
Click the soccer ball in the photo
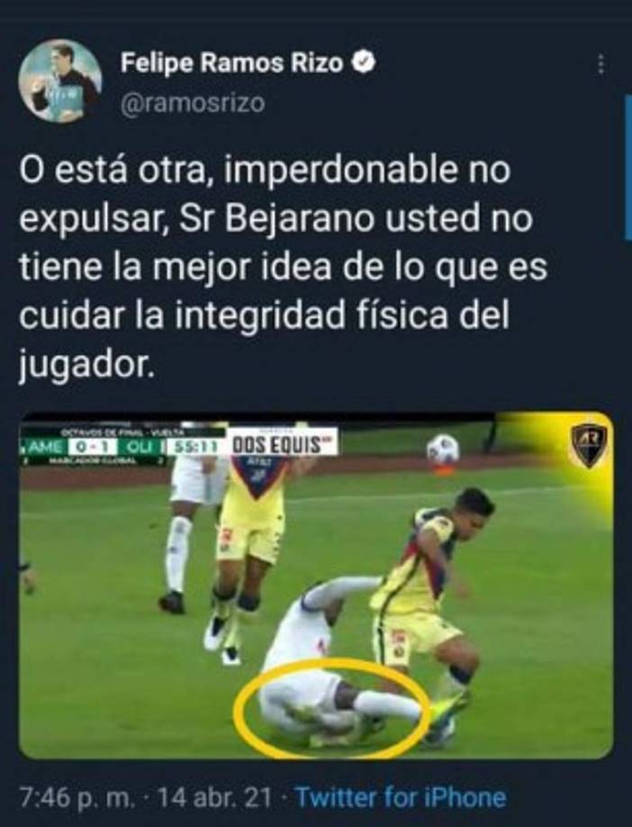(443, 450)
